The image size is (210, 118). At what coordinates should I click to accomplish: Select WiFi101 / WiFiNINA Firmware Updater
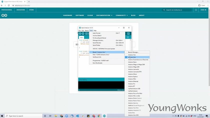click(x=107, y=49)
